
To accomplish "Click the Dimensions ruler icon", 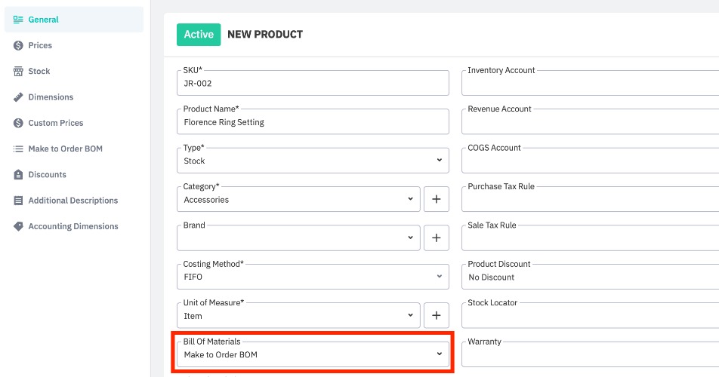I will point(18,97).
